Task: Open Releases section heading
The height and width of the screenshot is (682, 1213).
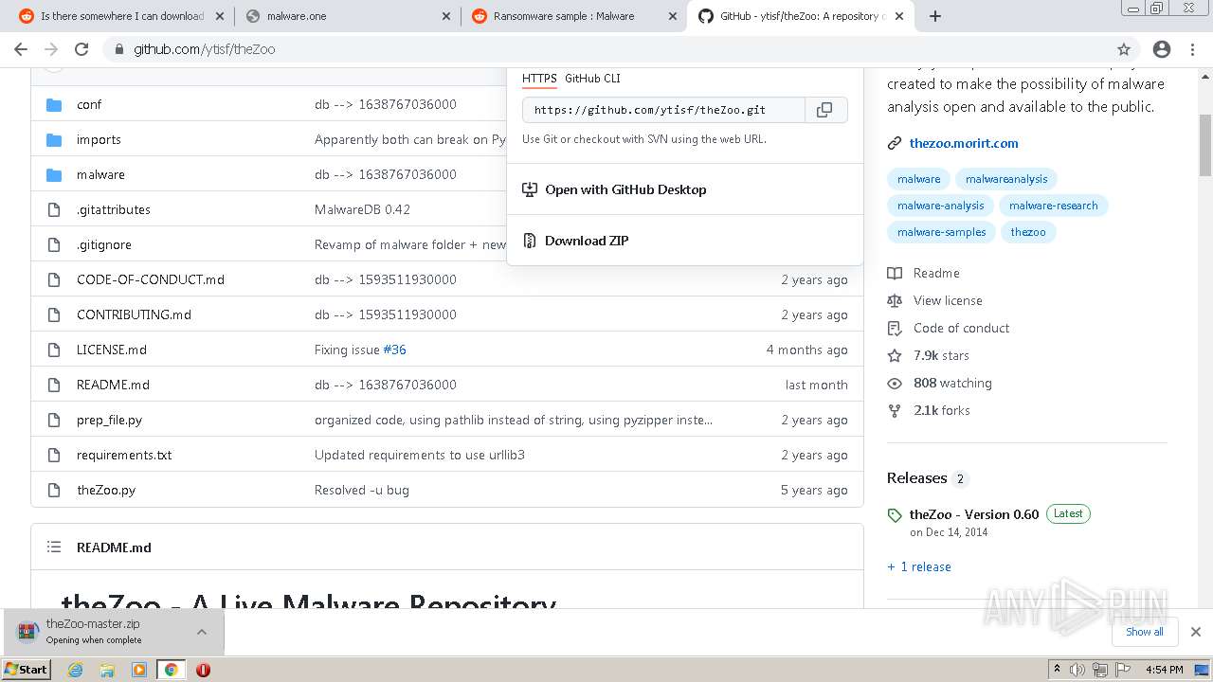Action: tap(916, 478)
